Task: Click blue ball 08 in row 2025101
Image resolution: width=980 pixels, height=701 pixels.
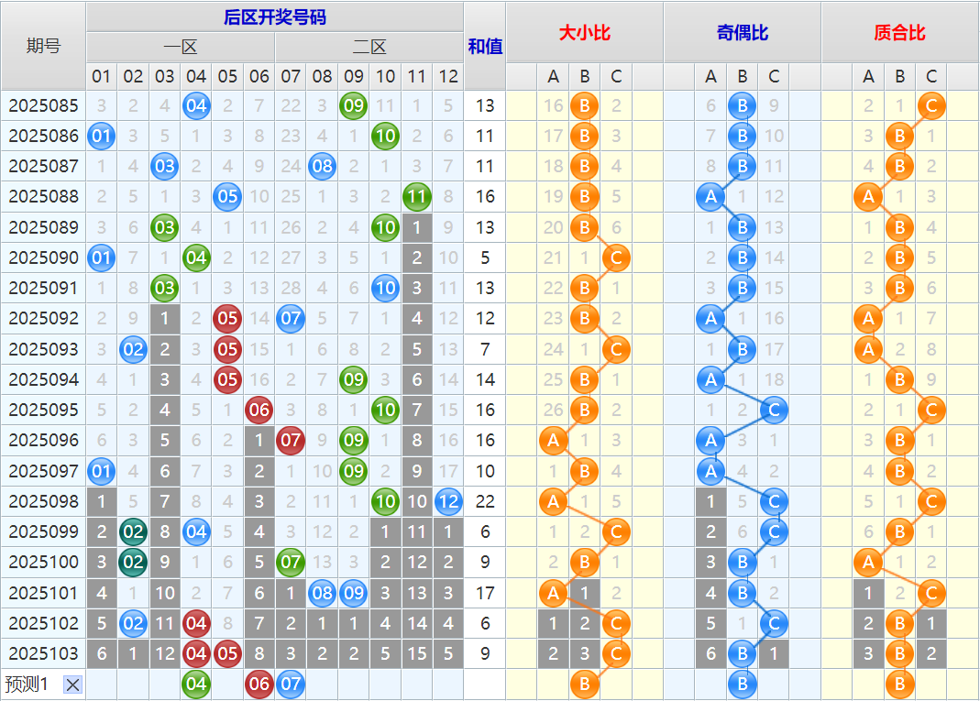Action: 322,593
